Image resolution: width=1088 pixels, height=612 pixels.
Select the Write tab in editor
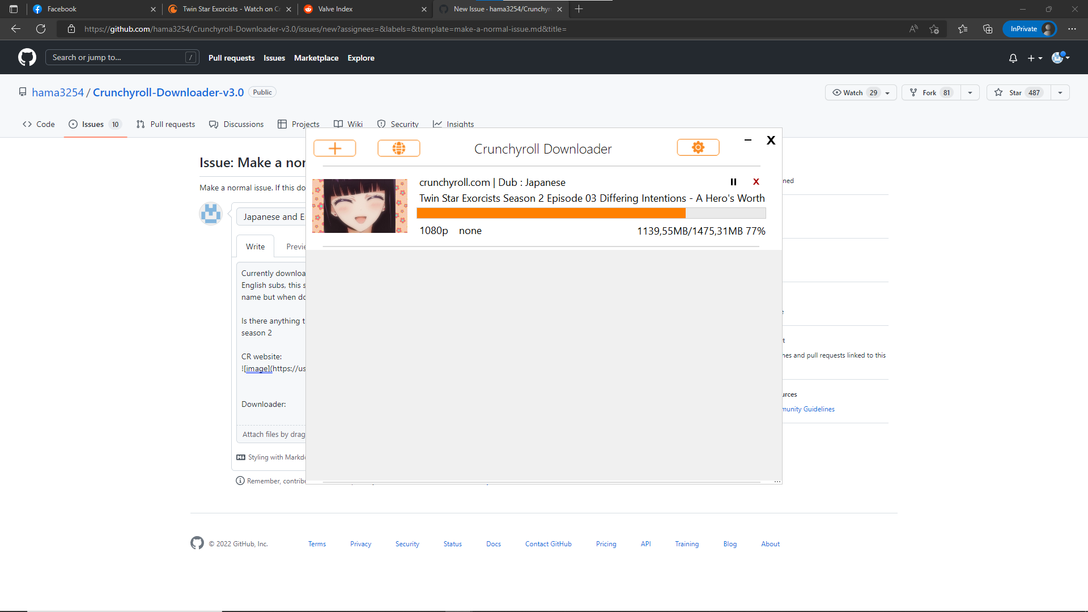click(x=255, y=246)
